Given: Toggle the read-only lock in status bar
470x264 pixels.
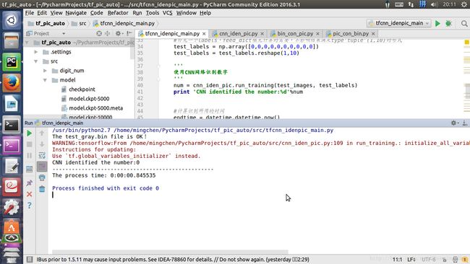Looking at the screenshot, I should point(445,260).
